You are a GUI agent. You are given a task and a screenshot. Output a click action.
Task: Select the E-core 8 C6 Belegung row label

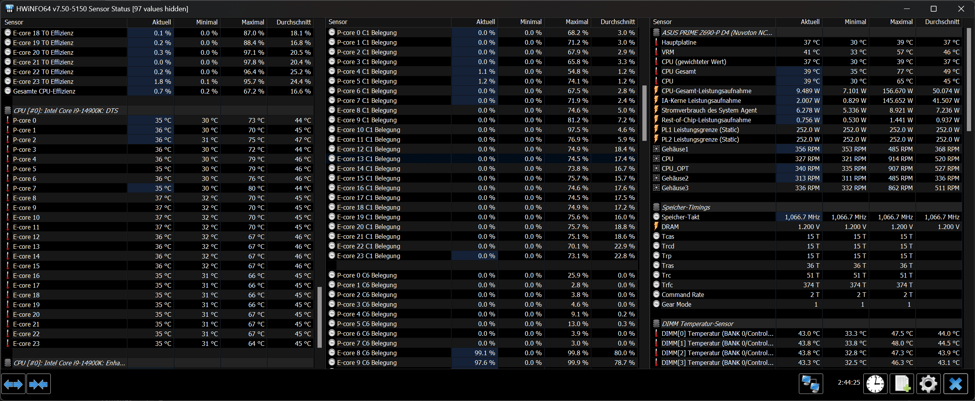tap(367, 353)
